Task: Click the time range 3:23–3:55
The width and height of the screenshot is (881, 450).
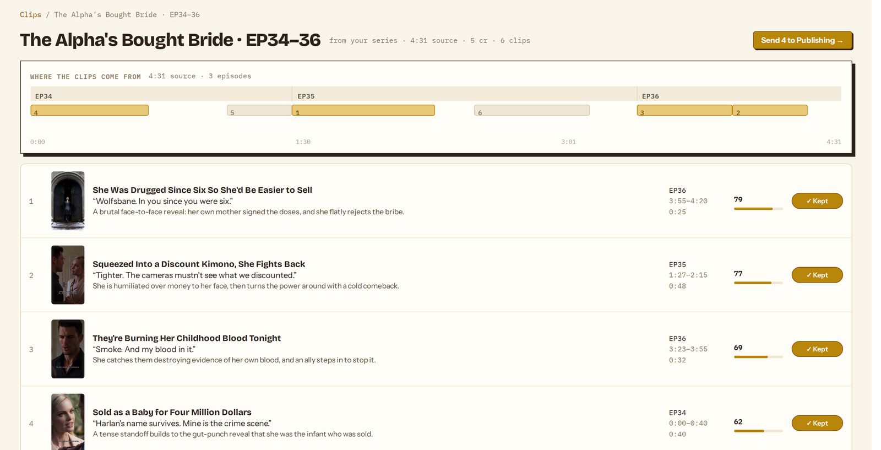Action: 688,349
